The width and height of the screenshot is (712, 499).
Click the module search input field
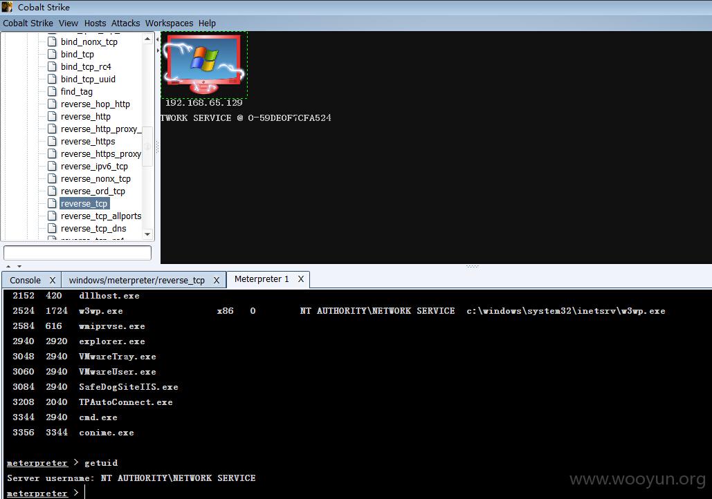click(77, 253)
